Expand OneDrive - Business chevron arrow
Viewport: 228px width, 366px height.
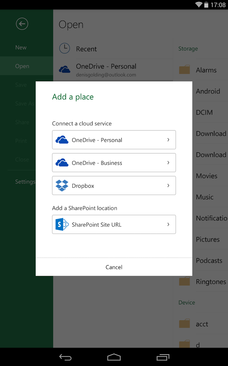[168, 163]
